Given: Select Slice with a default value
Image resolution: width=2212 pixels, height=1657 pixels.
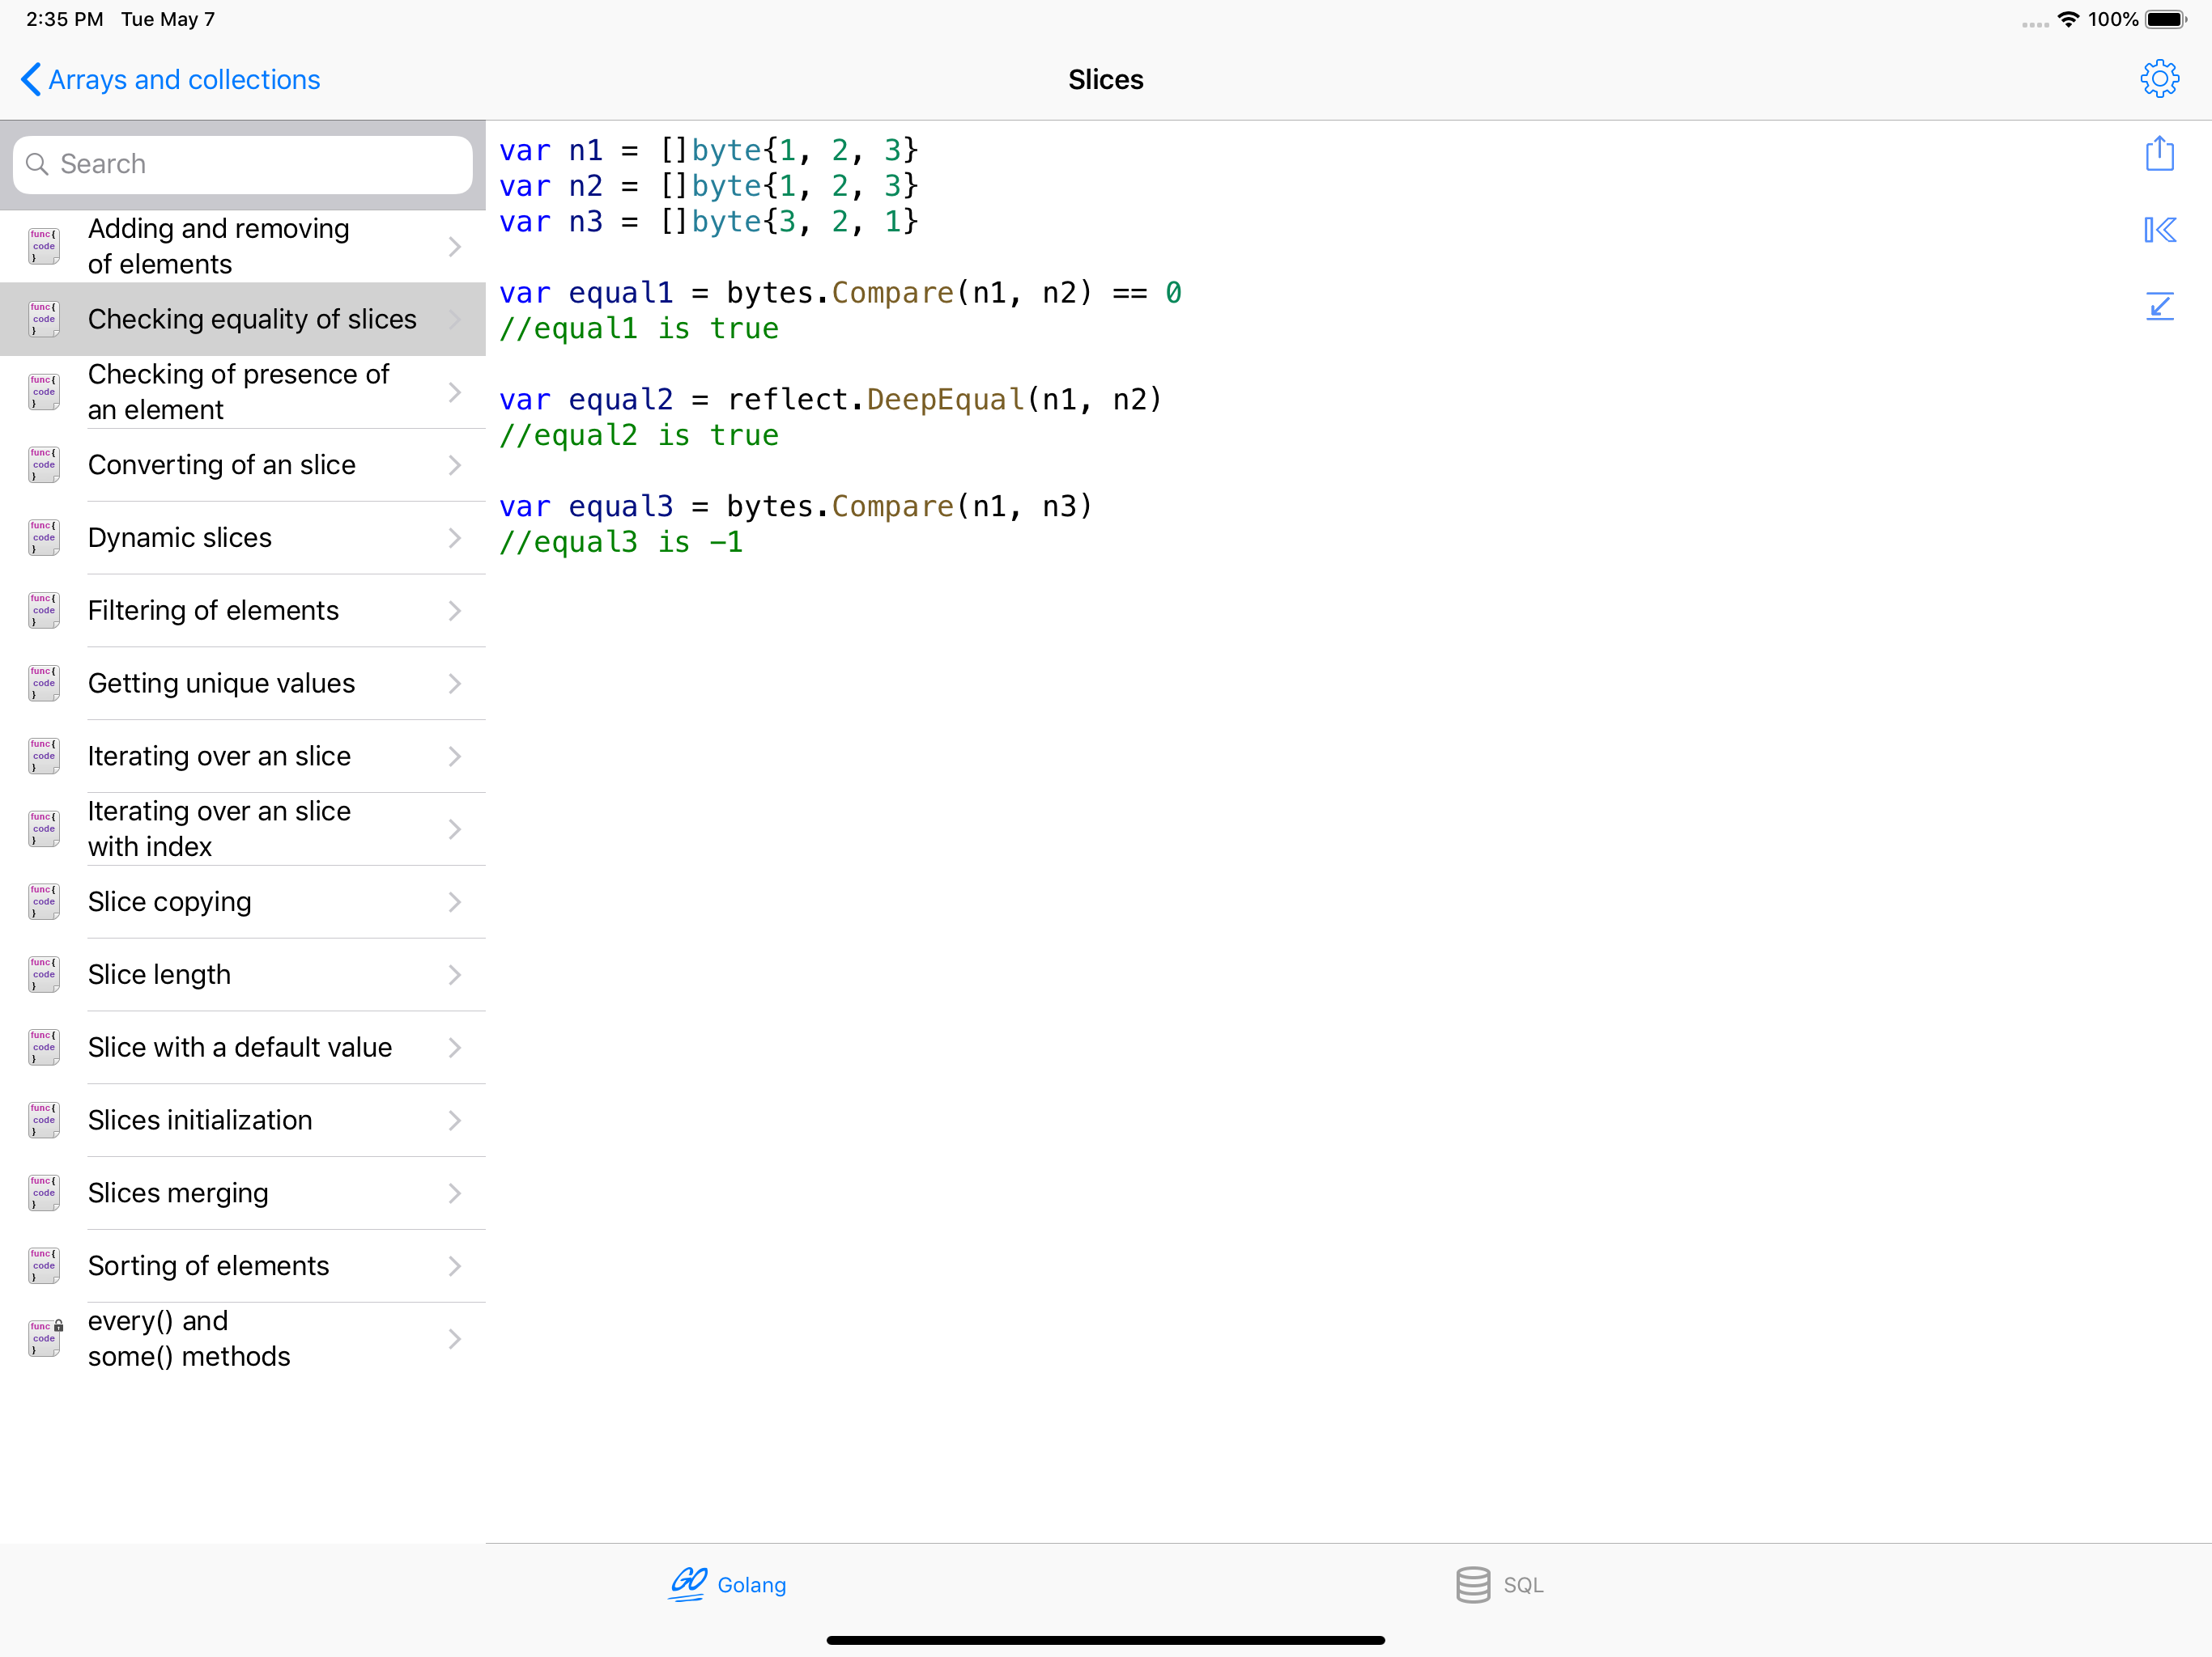Looking at the screenshot, I should pos(240,1048).
